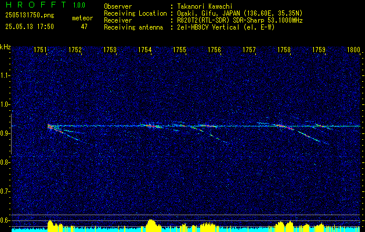Screen dimensions: 365x232
Task: Click the HROFFT title text
Action: (x=35, y=5)
